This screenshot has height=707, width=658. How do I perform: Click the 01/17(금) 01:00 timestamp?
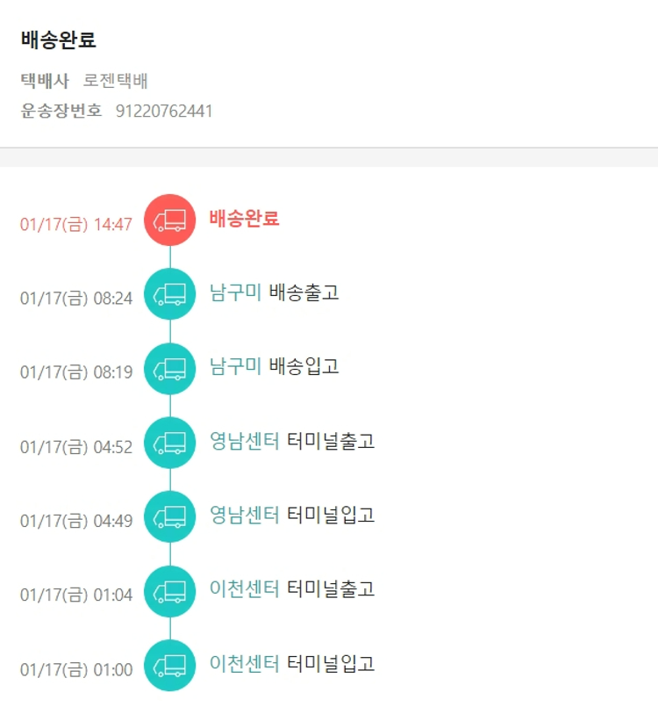coord(76,670)
